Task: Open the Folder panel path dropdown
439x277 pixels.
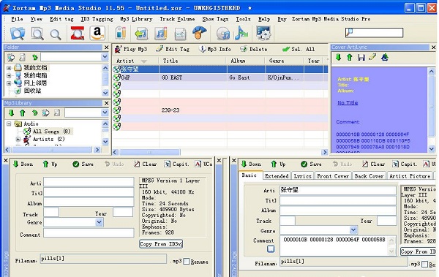Action: point(105,57)
